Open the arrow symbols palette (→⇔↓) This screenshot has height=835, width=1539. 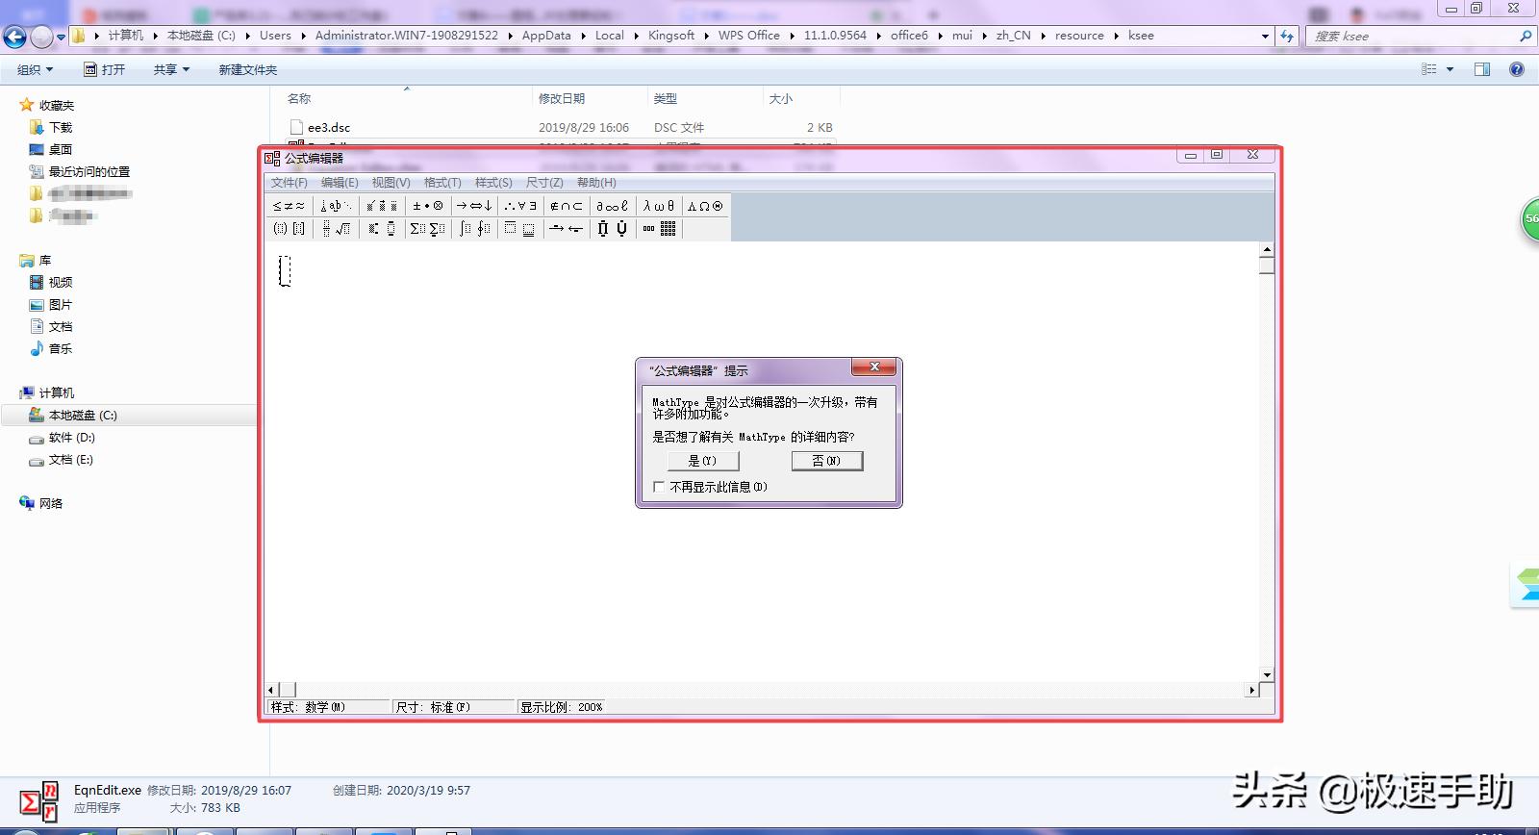[474, 206]
